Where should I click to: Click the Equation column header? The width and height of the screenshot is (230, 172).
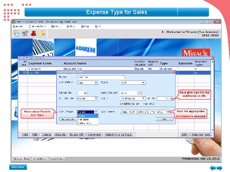(x=185, y=63)
